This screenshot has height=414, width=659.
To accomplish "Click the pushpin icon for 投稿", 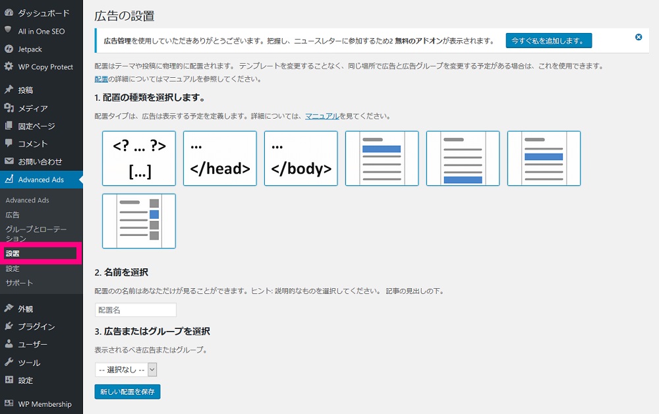I will (x=9, y=90).
